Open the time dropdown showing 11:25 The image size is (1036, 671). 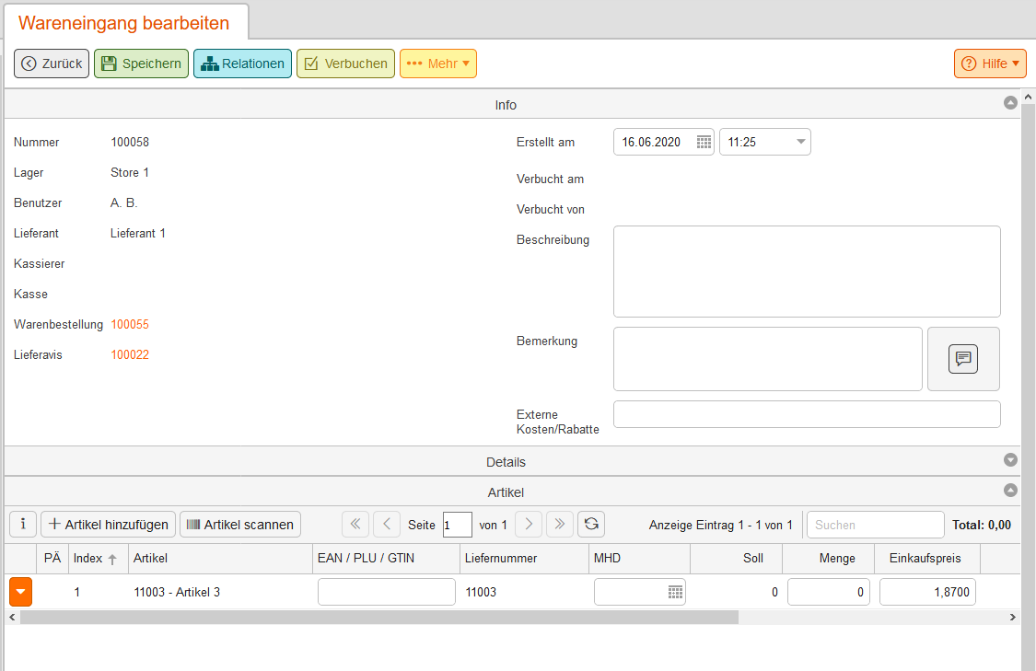800,142
